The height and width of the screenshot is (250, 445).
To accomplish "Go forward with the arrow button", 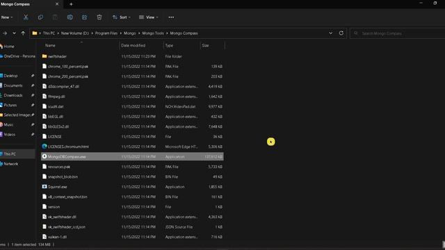I will (5, 33).
